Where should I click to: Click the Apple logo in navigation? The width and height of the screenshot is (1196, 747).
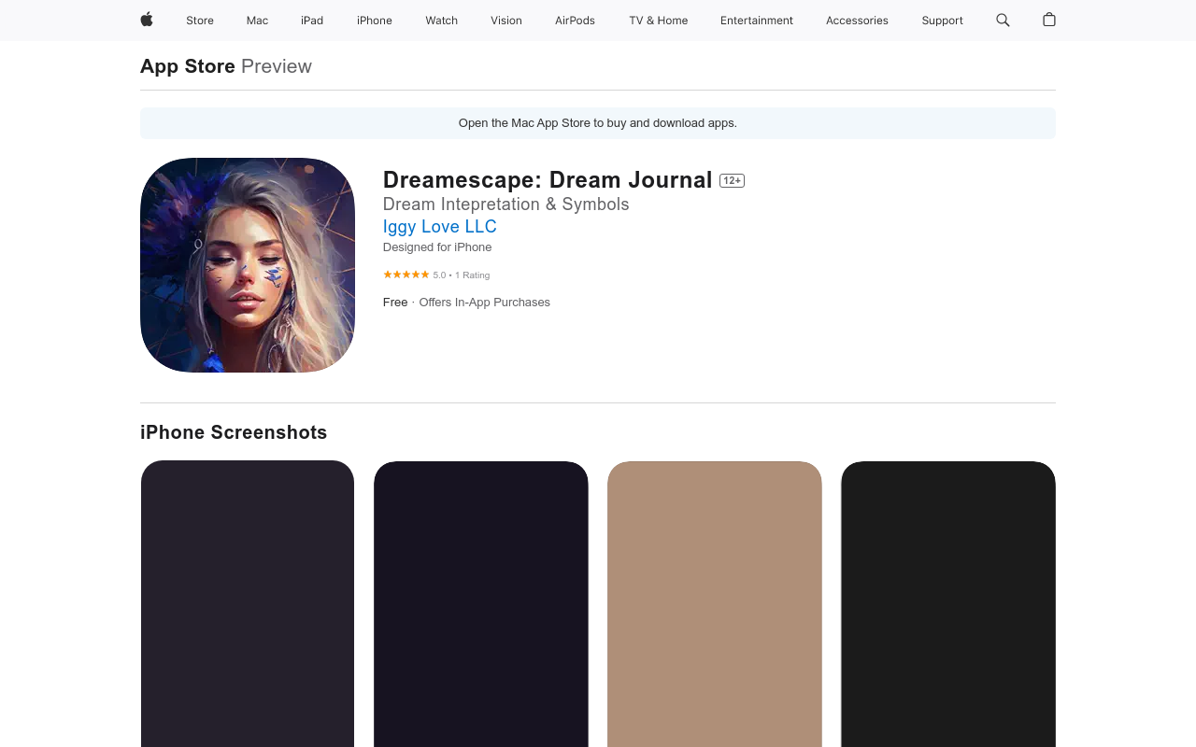[147, 20]
